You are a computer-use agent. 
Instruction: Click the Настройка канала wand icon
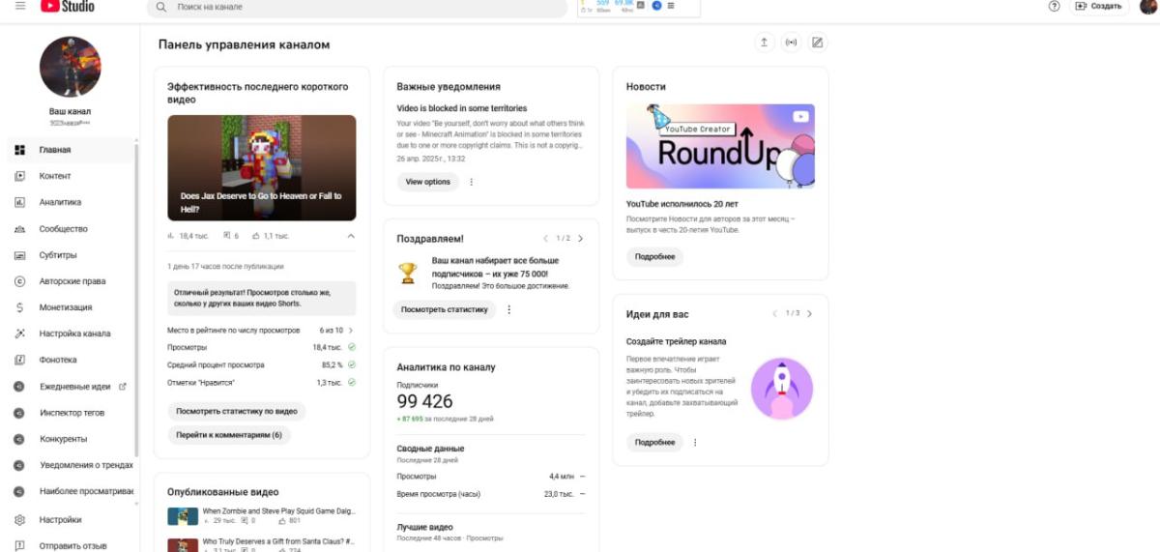coord(19,334)
